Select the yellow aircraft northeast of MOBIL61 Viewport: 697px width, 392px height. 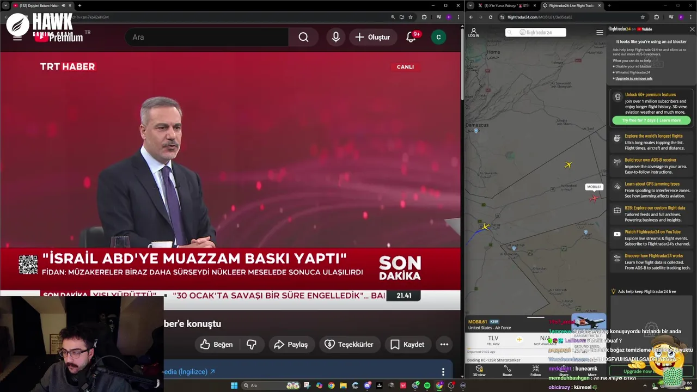pyautogui.click(x=568, y=165)
